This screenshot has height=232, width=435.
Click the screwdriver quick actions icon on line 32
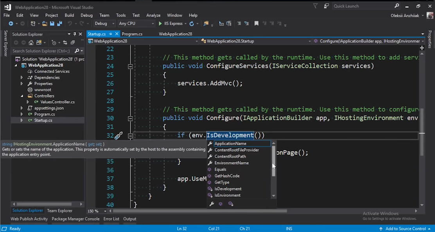[118, 136]
